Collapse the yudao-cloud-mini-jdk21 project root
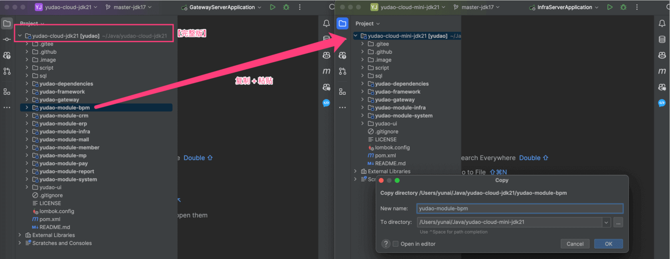This screenshot has width=670, height=259. (x=355, y=36)
